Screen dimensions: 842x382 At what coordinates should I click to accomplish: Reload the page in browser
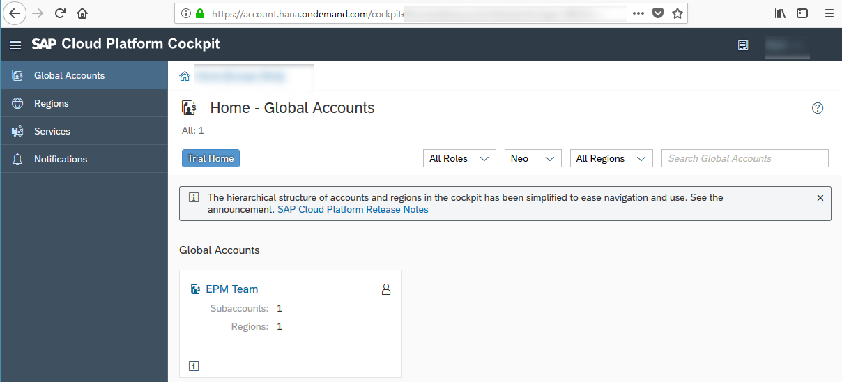coord(60,13)
